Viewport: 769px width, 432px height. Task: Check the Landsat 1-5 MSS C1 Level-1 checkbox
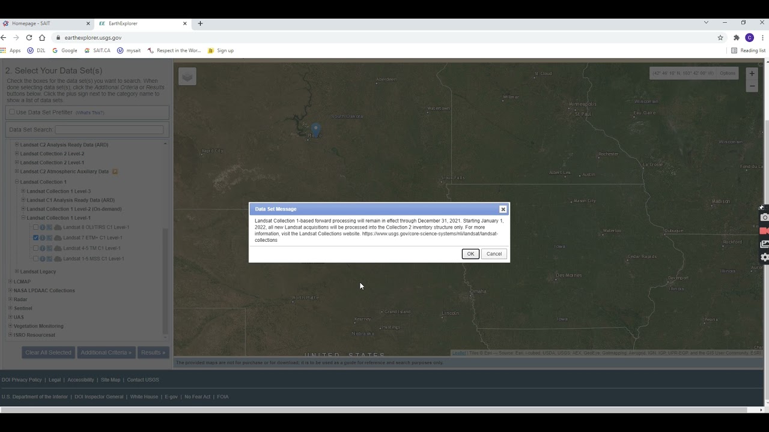[35, 259]
